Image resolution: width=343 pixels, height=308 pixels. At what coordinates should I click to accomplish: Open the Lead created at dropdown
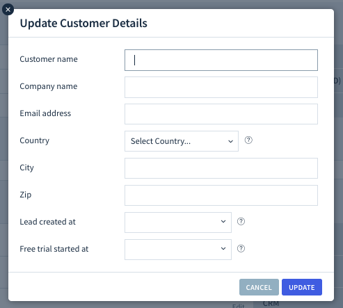[x=178, y=222]
